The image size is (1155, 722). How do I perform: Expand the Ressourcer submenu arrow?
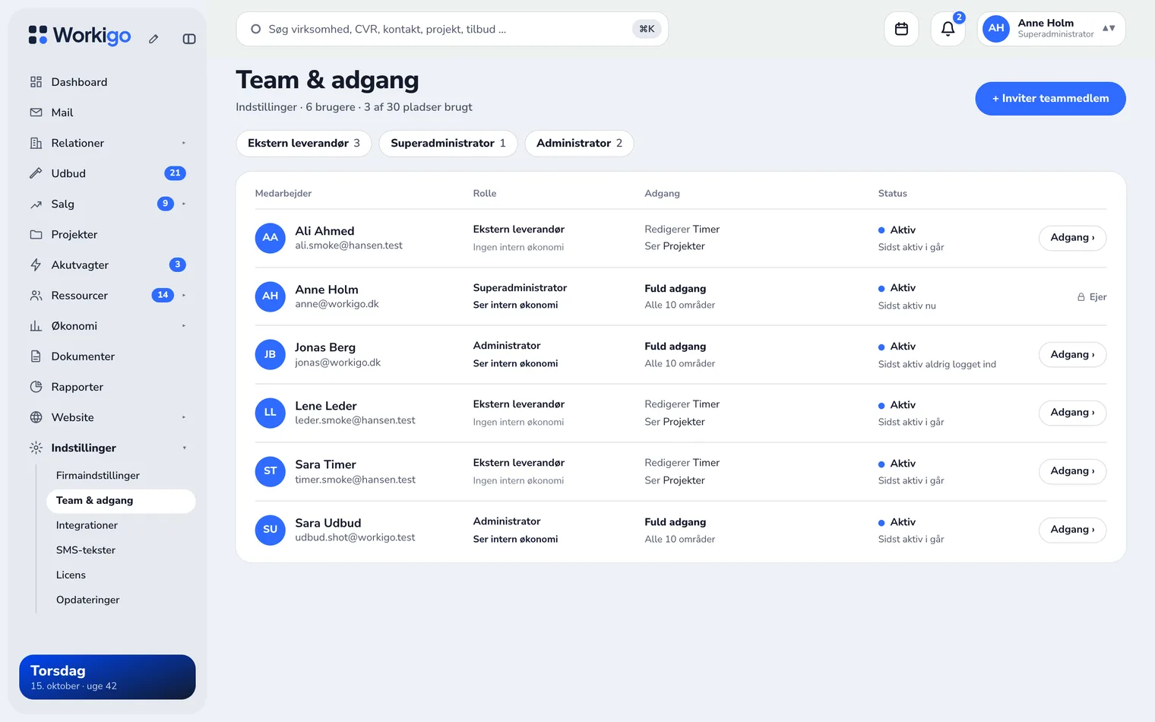(x=184, y=295)
